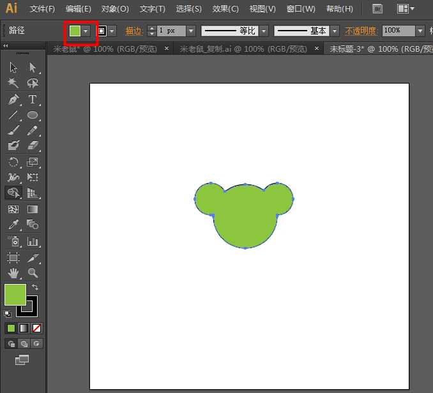Select the Paintbrush tool
433x393 pixels.
13,130
